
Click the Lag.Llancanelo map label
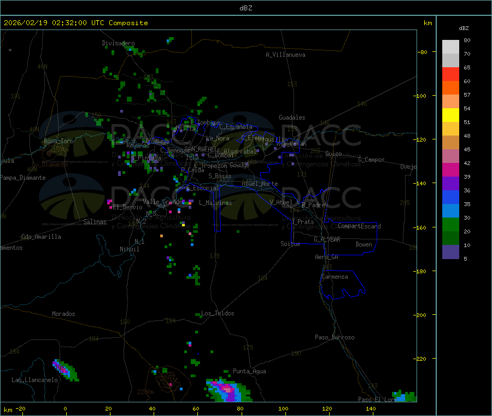(x=34, y=380)
